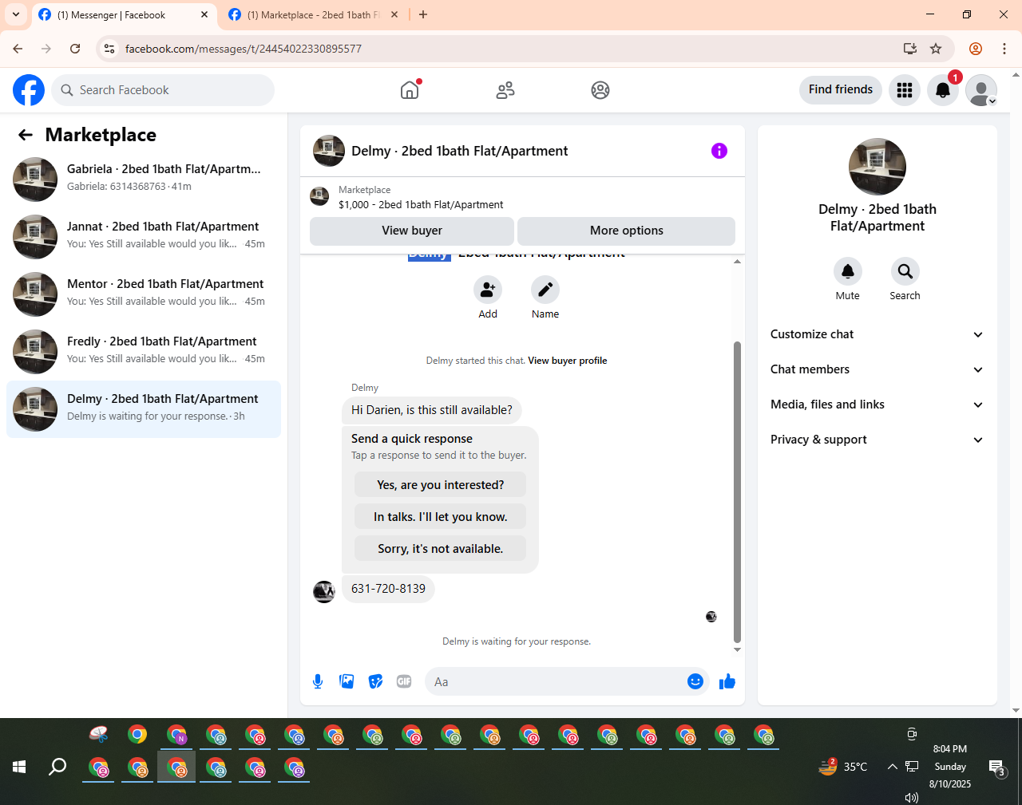
Task: Click Search Facebook field
Action: point(163,90)
